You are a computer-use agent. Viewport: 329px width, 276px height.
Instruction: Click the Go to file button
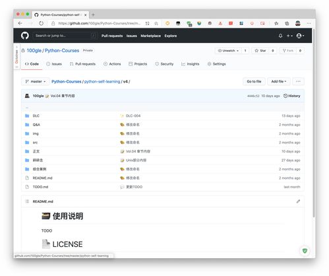click(254, 81)
